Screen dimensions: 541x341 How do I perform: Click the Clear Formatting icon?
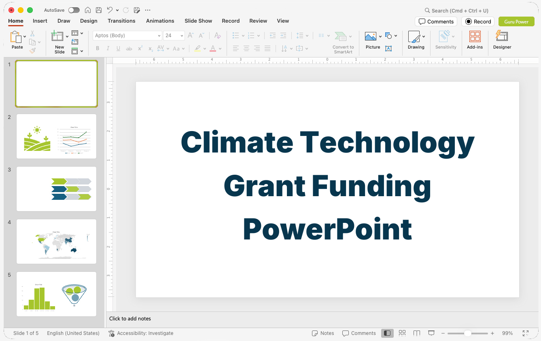tap(218, 36)
